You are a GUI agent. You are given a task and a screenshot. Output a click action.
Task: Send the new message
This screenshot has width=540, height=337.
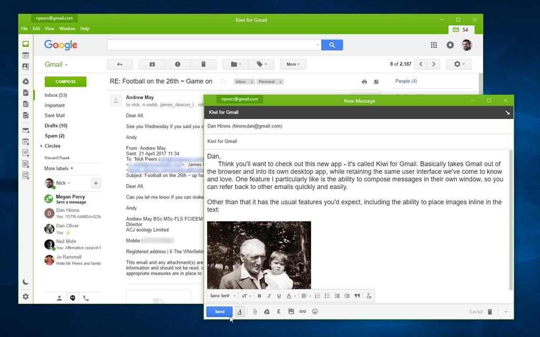(219, 312)
